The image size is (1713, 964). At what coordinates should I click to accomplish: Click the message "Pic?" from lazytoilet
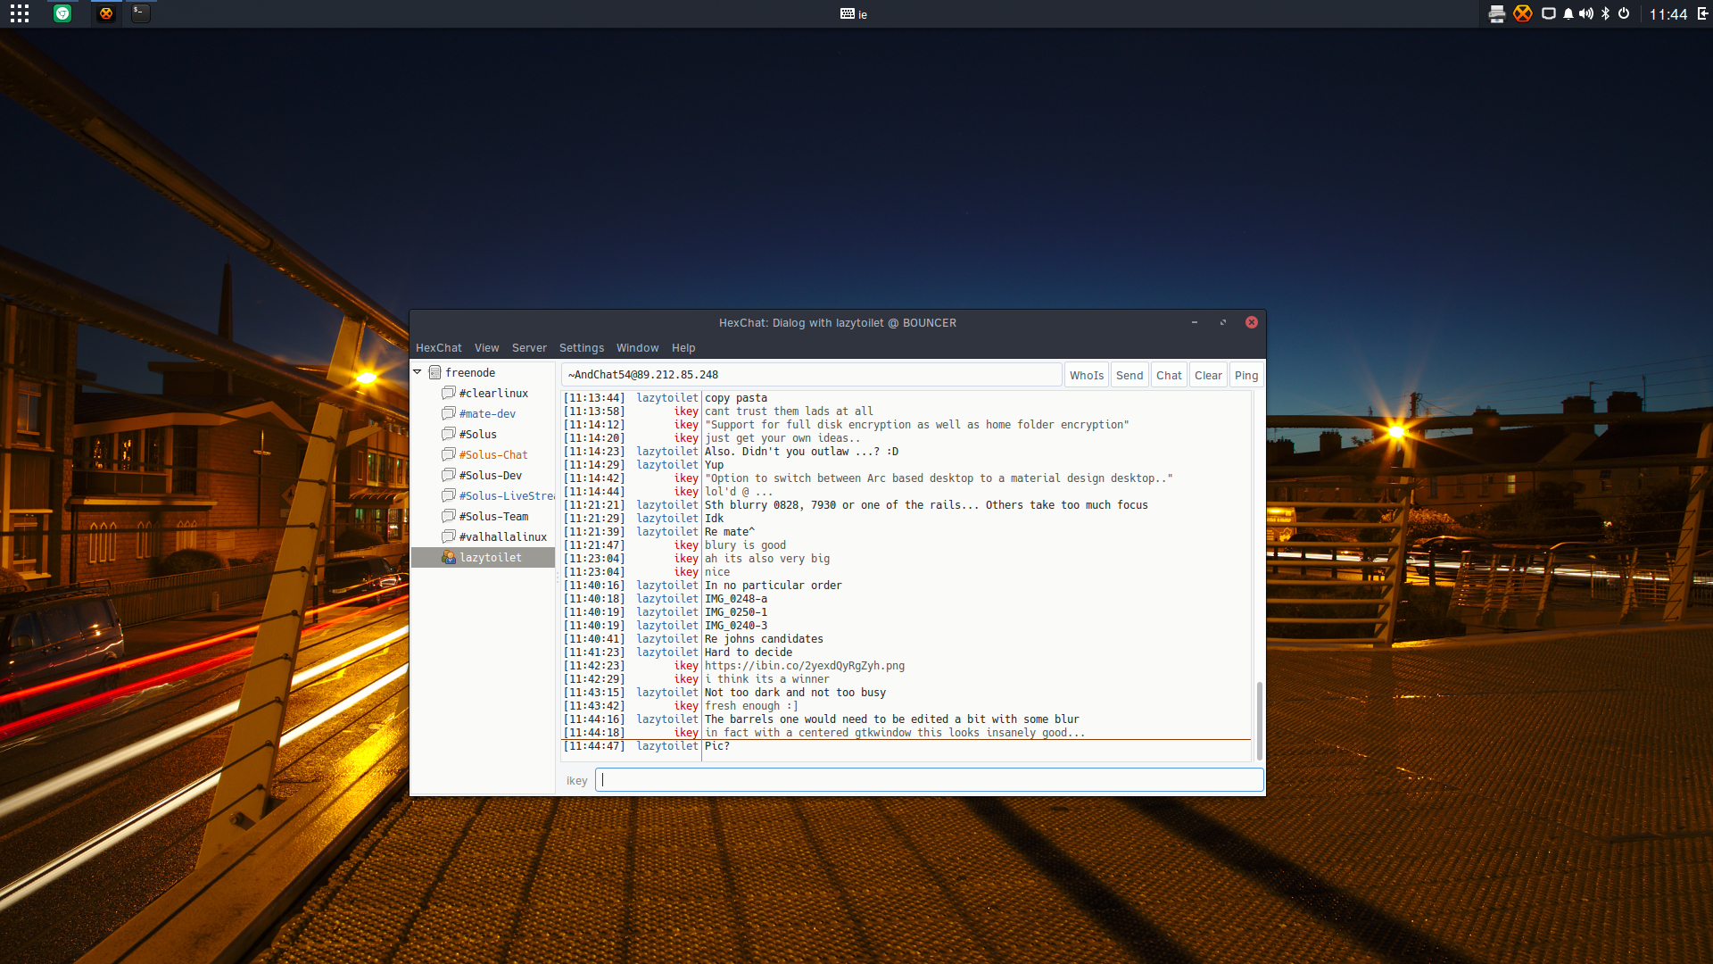717,746
